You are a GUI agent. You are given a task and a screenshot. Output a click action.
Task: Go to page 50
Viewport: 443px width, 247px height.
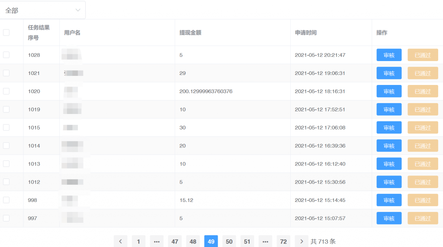pos(229,241)
